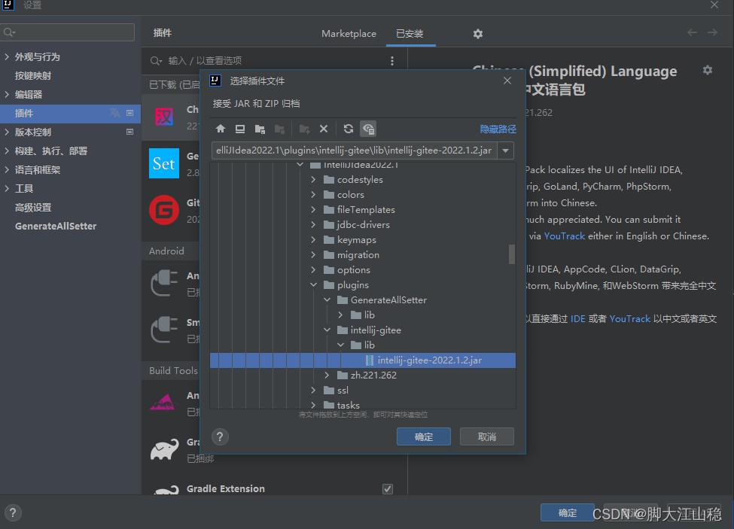Open IDE link in Chinese description
The height and width of the screenshot is (529, 734).
[x=577, y=318]
